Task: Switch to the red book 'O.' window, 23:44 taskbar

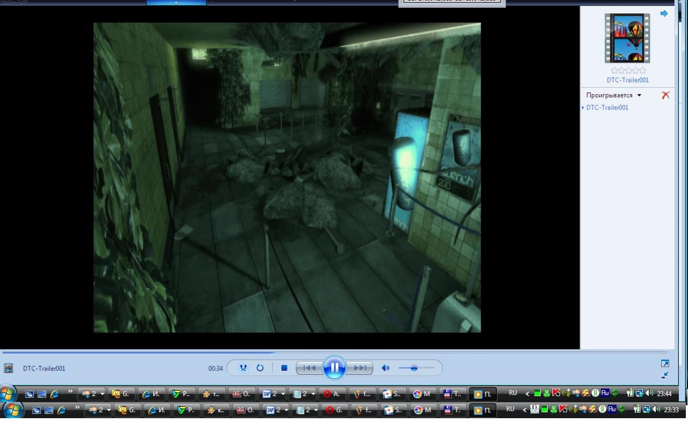Action: pos(242,394)
